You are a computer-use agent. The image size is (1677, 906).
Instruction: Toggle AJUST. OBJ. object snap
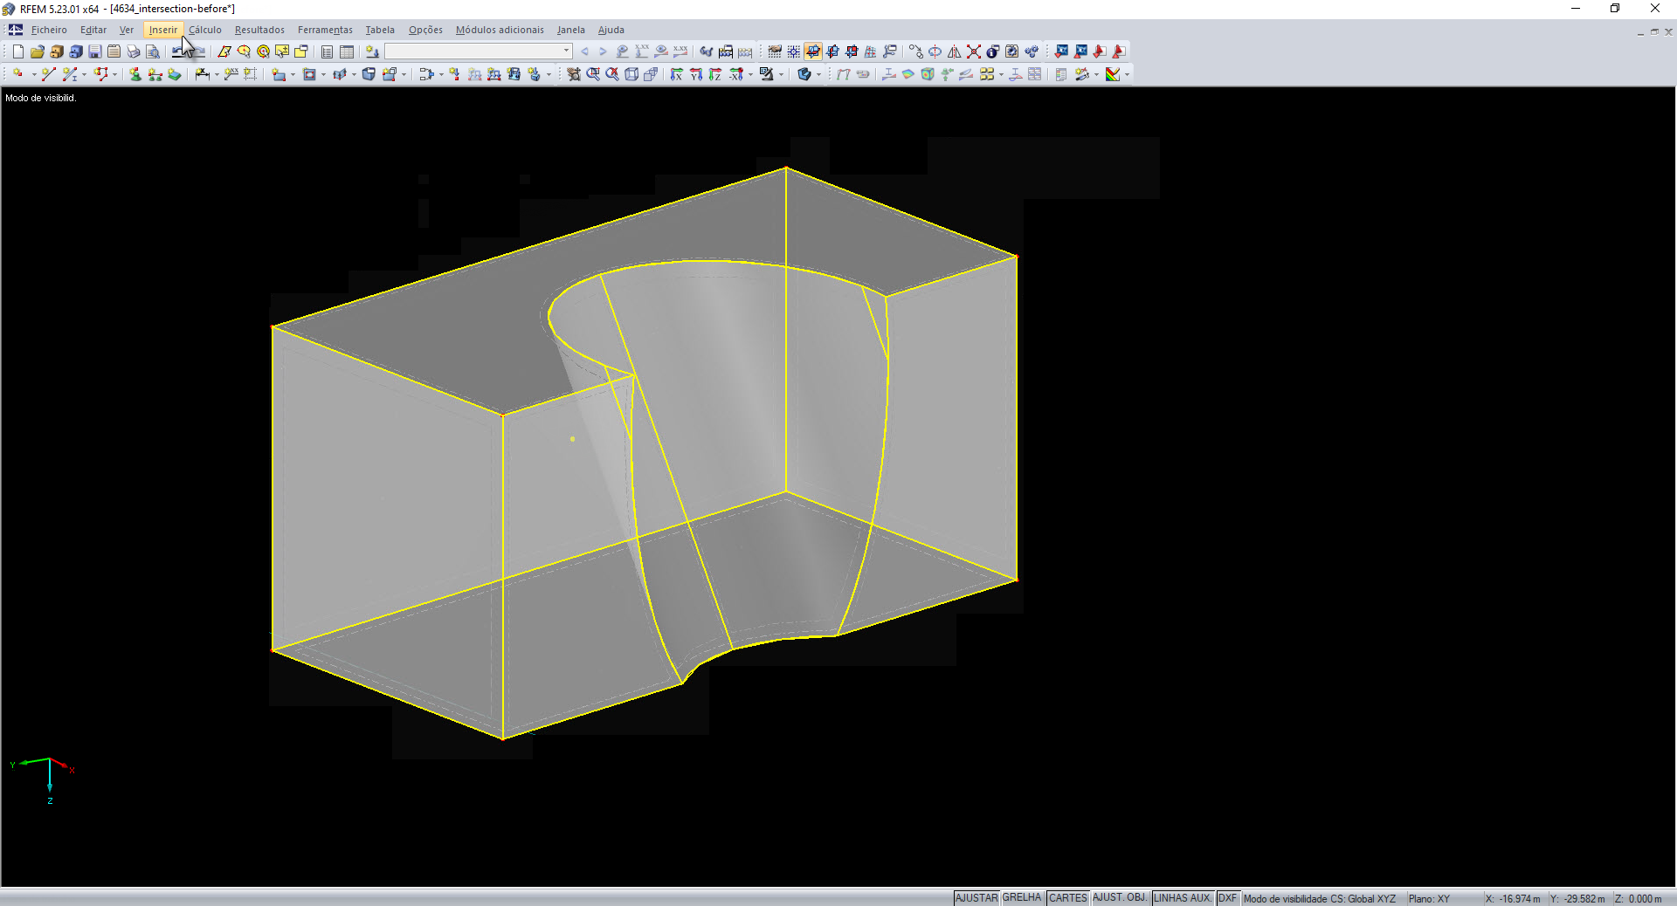coord(1120,898)
